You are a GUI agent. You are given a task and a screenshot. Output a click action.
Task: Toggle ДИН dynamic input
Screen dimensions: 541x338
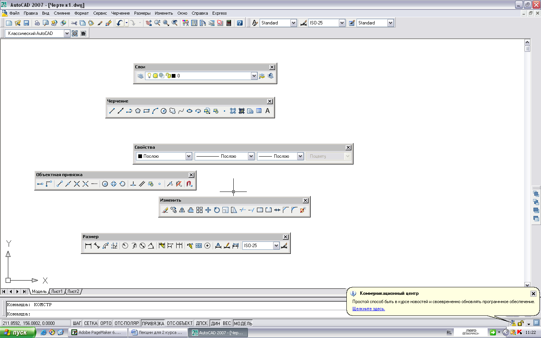216,323
